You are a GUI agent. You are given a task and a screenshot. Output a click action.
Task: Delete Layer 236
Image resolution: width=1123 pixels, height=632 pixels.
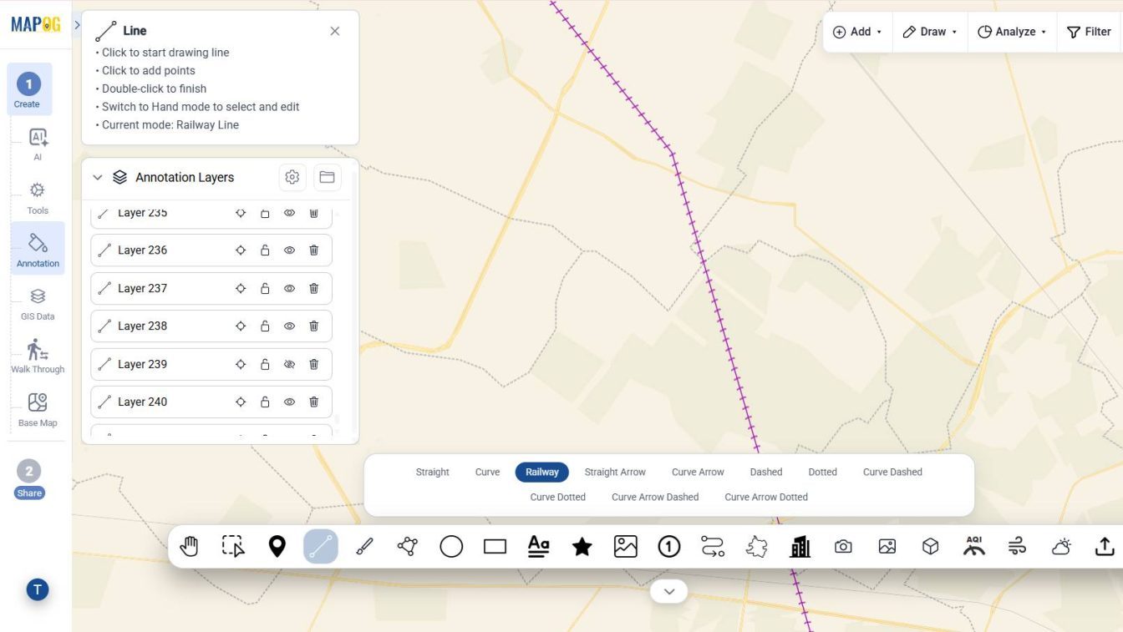pyautogui.click(x=313, y=250)
